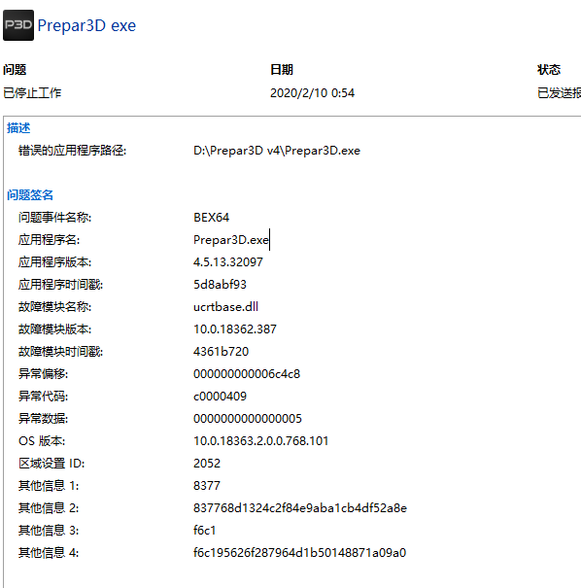Click the P3D application icon
The width and height of the screenshot is (581, 588).
coord(18,25)
